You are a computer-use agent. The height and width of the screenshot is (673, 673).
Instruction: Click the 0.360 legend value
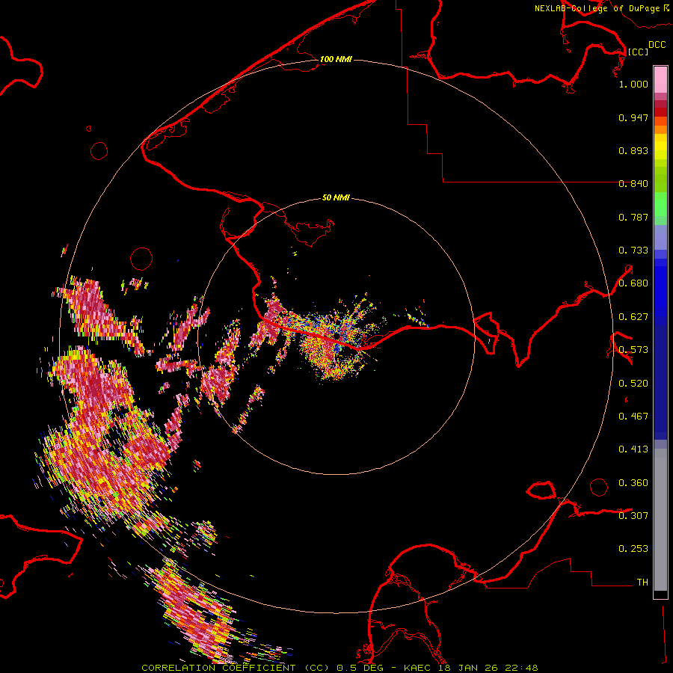pyautogui.click(x=633, y=483)
